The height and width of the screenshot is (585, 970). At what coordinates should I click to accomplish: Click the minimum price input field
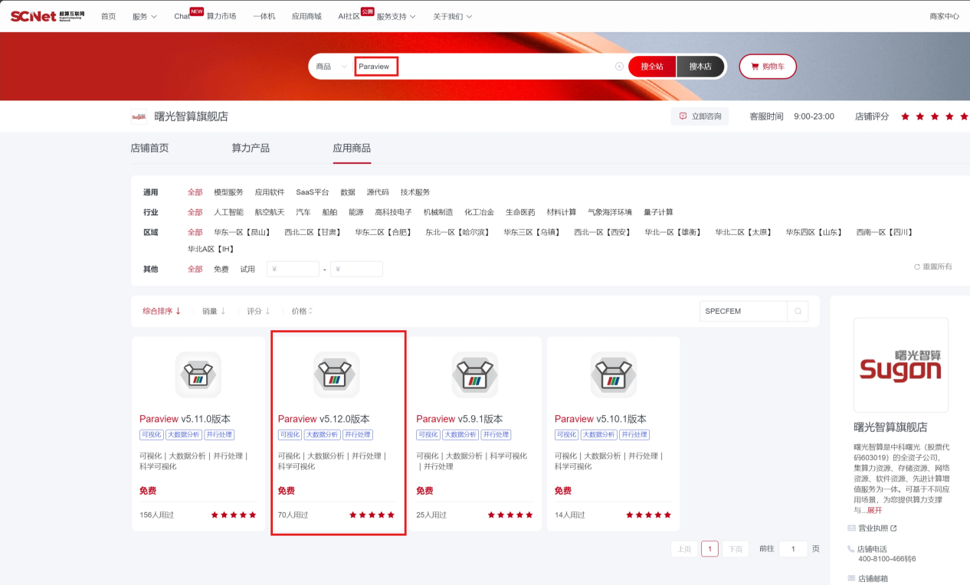pos(293,270)
